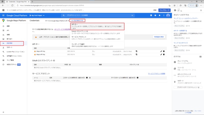Open the help question mark icon

point(155,15)
